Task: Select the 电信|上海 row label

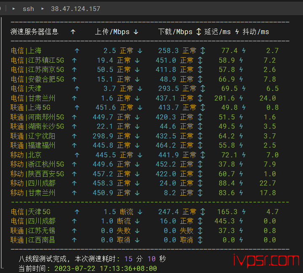Action: 26,50
